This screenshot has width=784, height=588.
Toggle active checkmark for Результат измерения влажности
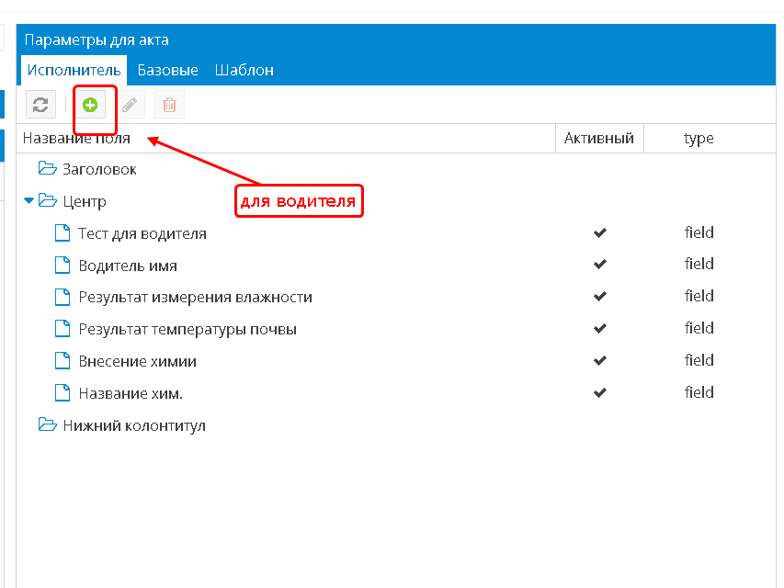click(600, 297)
